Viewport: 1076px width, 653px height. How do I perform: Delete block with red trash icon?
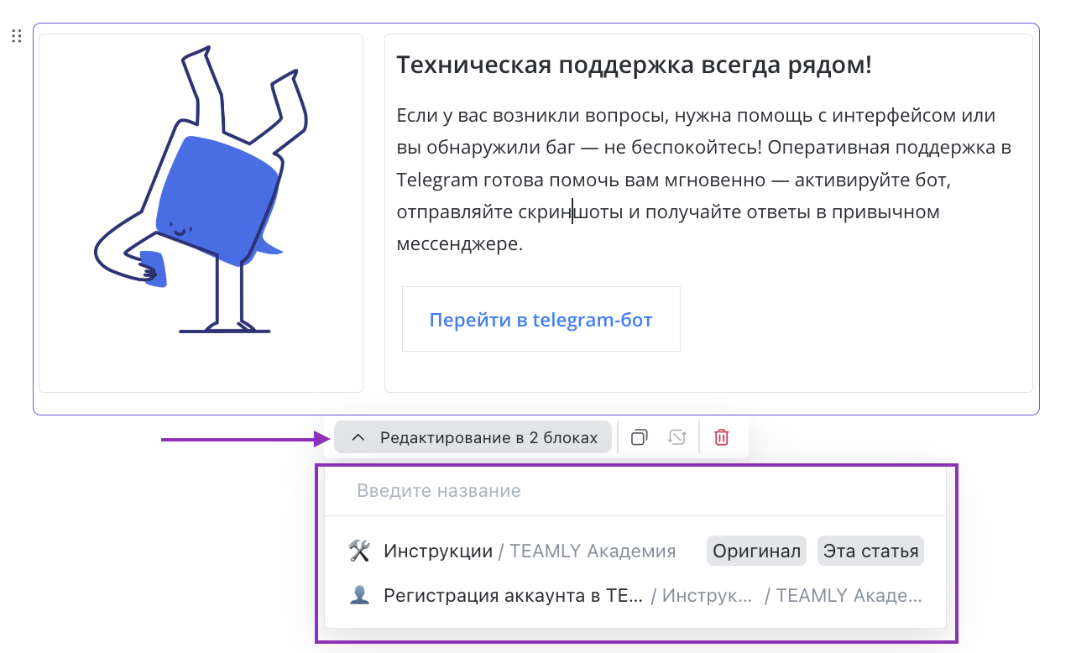tap(722, 437)
